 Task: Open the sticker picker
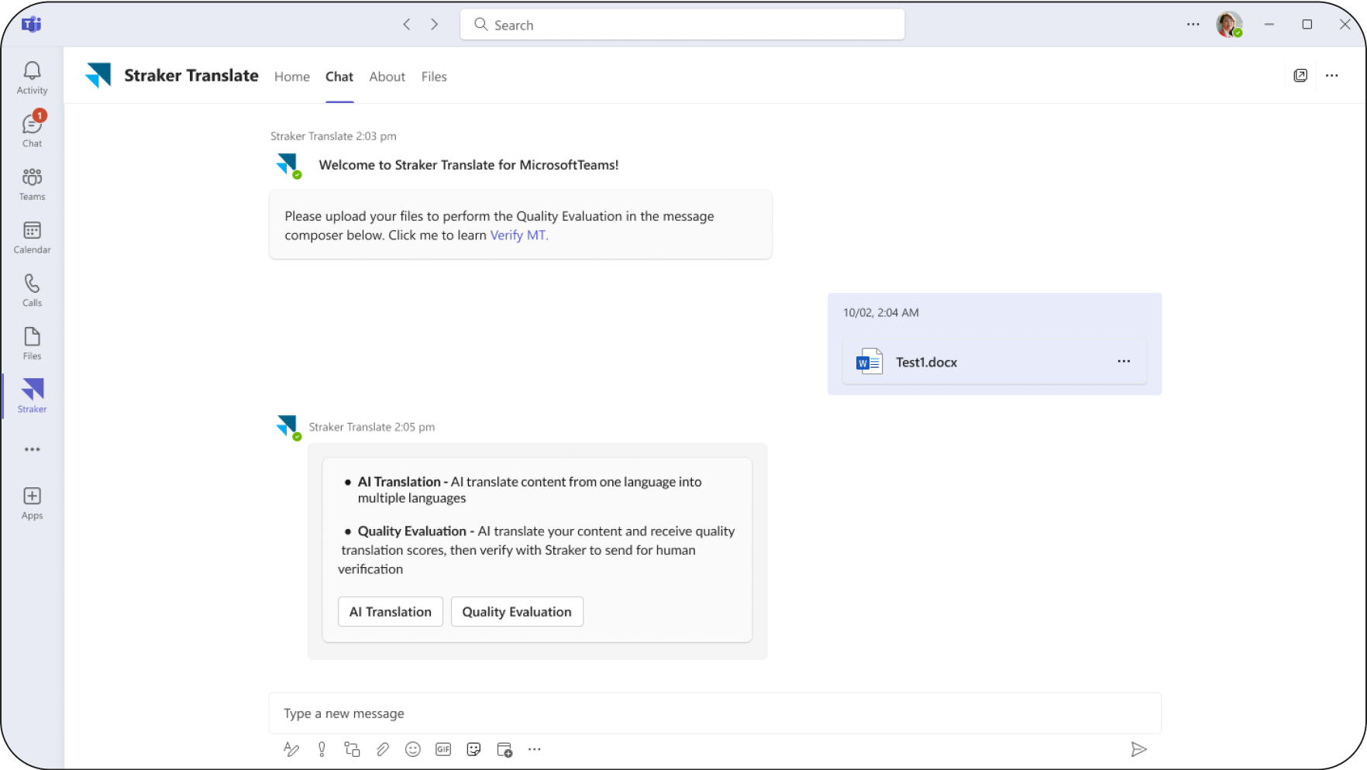click(x=473, y=749)
